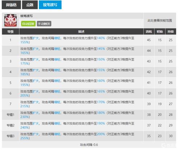Click the 攻击间隔-0.6 footer note

(x=89, y=145)
